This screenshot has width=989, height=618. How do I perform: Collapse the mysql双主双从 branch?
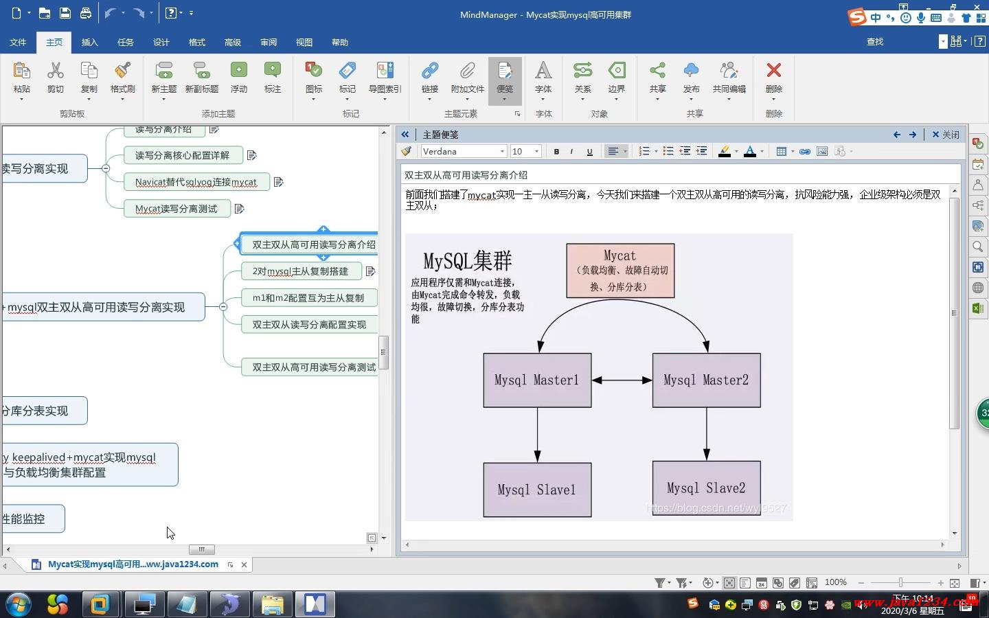coord(223,307)
